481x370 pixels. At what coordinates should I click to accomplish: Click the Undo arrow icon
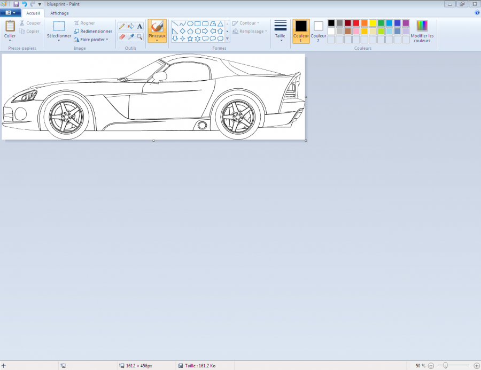pos(25,4)
